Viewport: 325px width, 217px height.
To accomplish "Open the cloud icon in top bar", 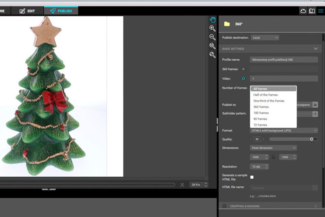I will 303,11.
